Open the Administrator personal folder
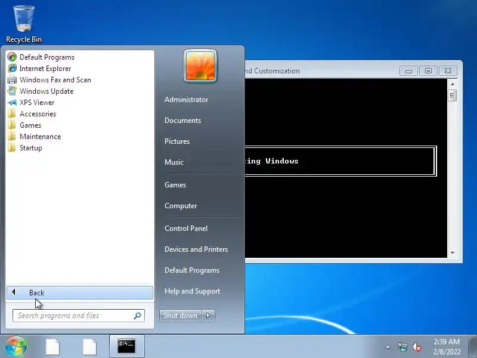This screenshot has height=358, width=477. (x=186, y=100)
